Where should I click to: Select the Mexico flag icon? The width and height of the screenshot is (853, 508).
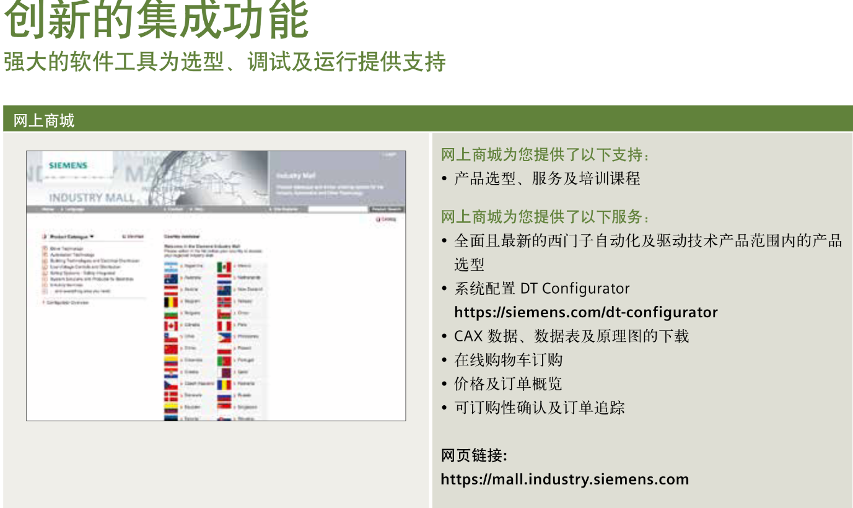click(224, 266)
